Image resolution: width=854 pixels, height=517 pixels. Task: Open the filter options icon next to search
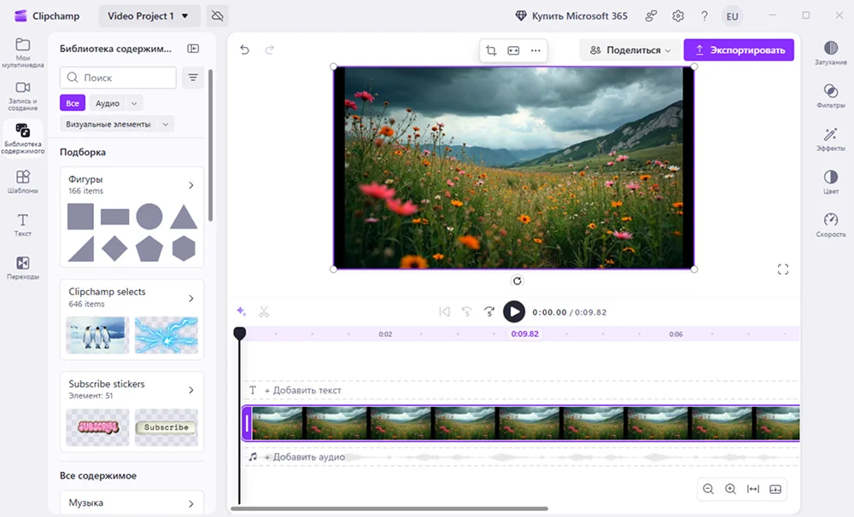[193, 78]
